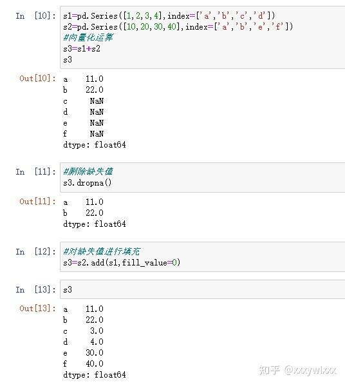Focus the In [12] fill_value code cell
Image resolution: width=345 pixels, height=386 pixels.
point(202,256)
